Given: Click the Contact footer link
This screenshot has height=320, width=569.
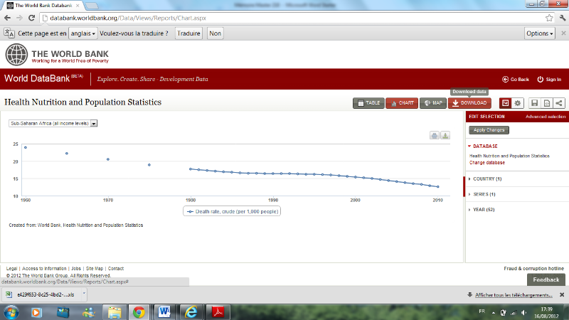Looking at the screenshot, I should click(x=116, y=269).
